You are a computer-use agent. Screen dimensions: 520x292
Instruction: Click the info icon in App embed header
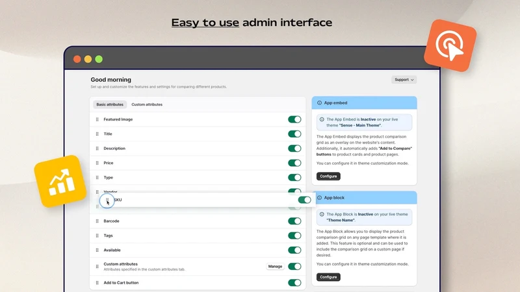(x=319, y=103)
